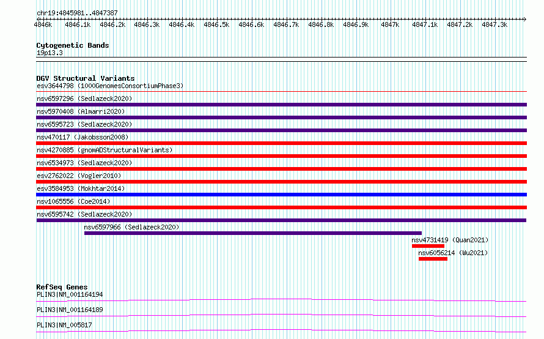Open the RefSeq Genes track title
544x339 pixels.
click(62, 287)
